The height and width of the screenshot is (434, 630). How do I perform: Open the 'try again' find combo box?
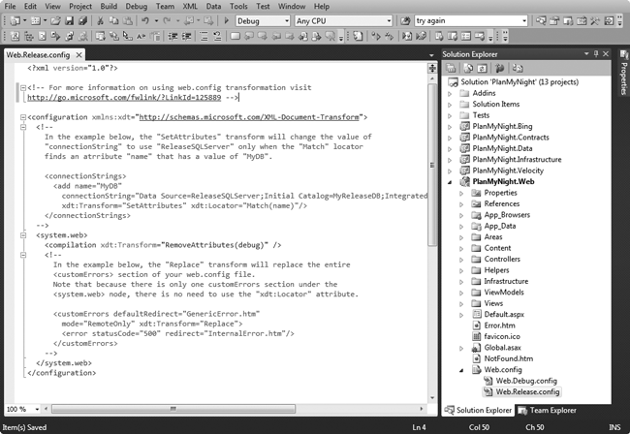(x=524, y=21)
